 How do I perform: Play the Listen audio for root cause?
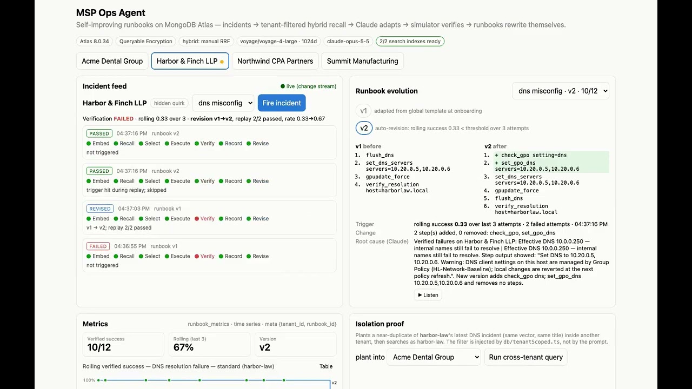coord(428,295)
